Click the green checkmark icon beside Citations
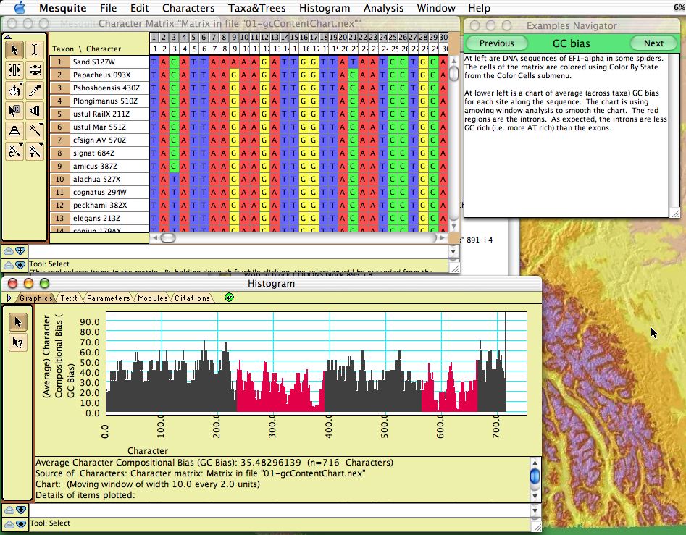Image resolution: width=686 pixels, height=535 pixels. coord(230,298)
